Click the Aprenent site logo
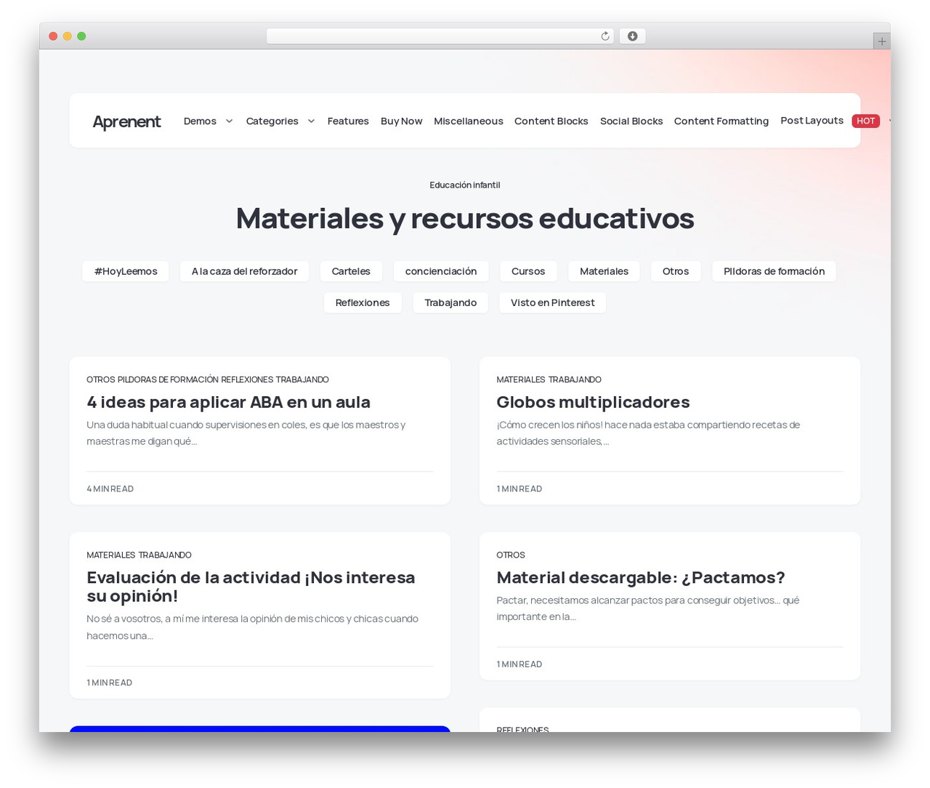Screen dimensions: 930x788 pos(126,121)
